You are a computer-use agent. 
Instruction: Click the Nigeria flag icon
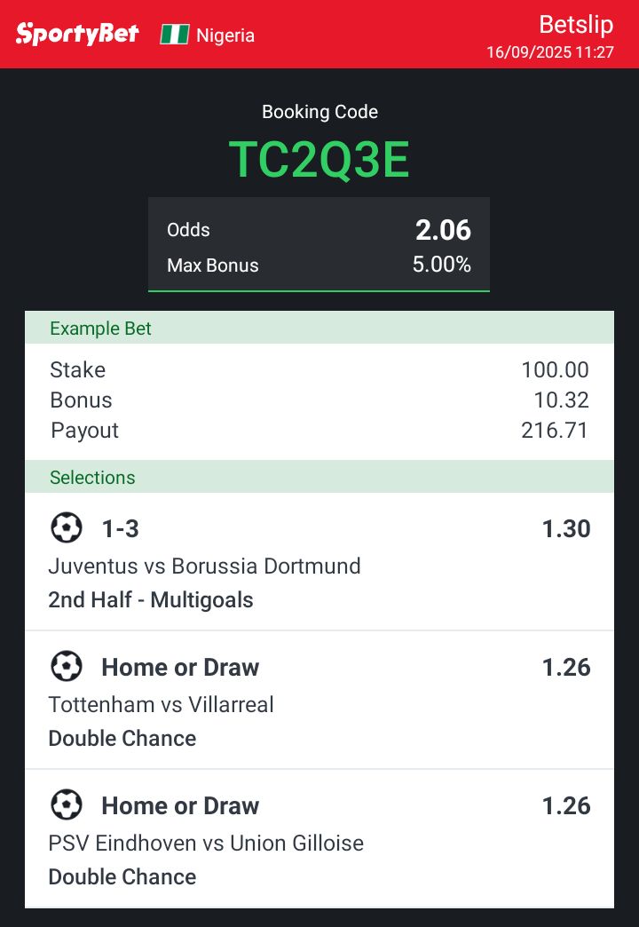[174, 35]
